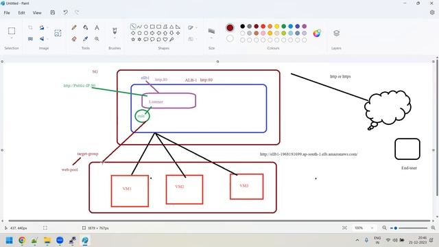Click the Save icon
The image size is (439, 247).
click(53, 12)
